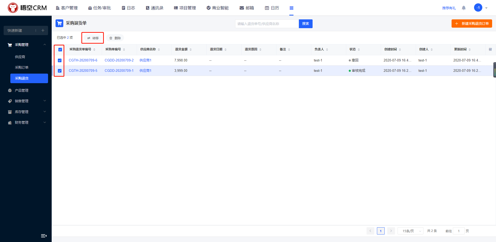The width and height of the screenshot is (496, 242).
Task: Sort by 状态 column arrows
Action: pyautogui.click(x=359, y=50)
